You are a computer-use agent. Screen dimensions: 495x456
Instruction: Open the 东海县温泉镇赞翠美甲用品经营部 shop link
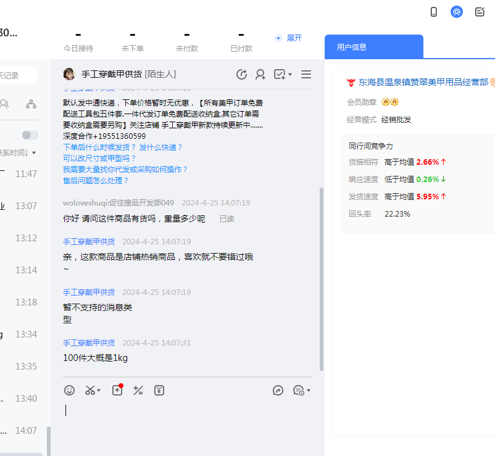coord(423,81)
